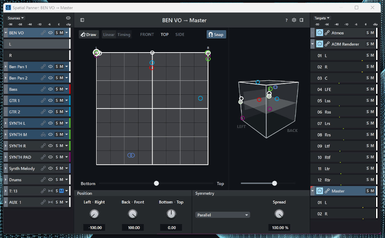Toggle visibility of Drums source
Image resolution: width=385 pixels, height=238 pixels.
tap(51, 179)
